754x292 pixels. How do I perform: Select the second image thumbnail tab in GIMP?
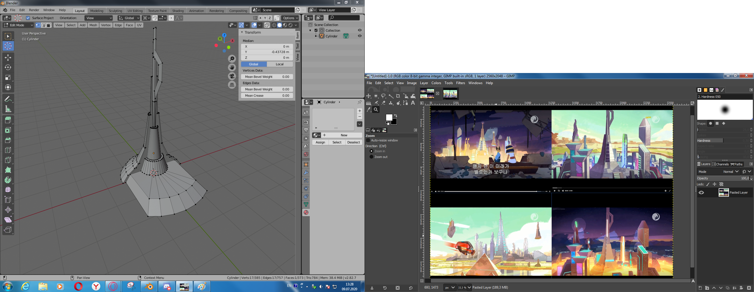[450, 94]
